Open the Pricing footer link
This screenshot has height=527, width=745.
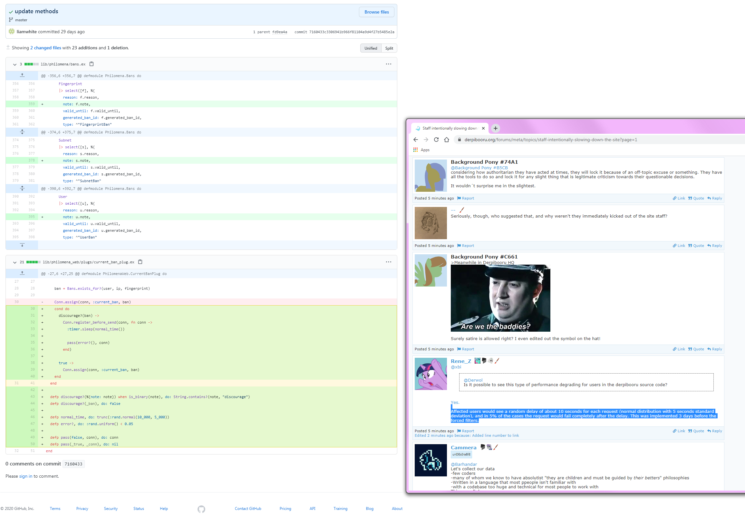tap(285, 509)
